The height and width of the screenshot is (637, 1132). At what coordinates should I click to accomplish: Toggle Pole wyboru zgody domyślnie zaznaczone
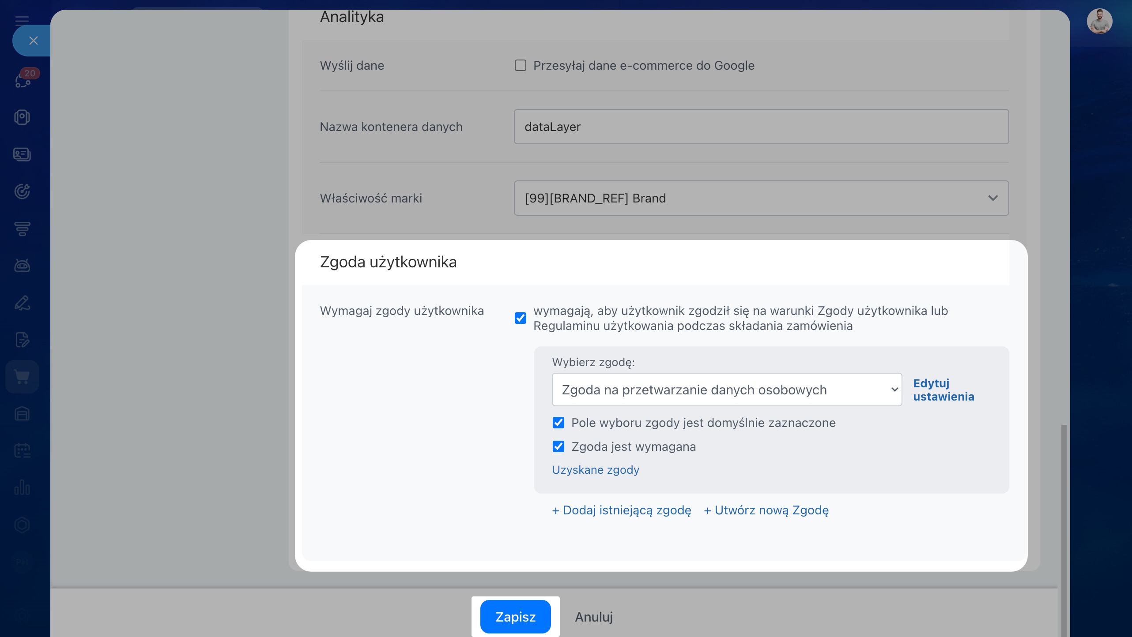point(558,423)
